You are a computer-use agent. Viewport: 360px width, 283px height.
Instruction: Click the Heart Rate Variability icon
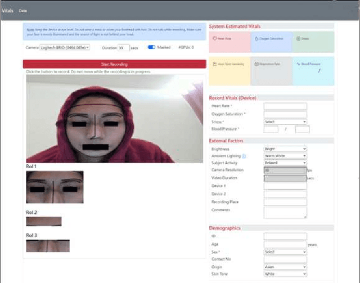pos(214,64)
